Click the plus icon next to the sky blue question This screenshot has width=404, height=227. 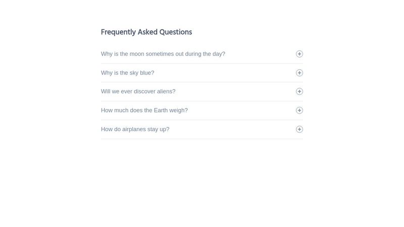pos(299,73)
